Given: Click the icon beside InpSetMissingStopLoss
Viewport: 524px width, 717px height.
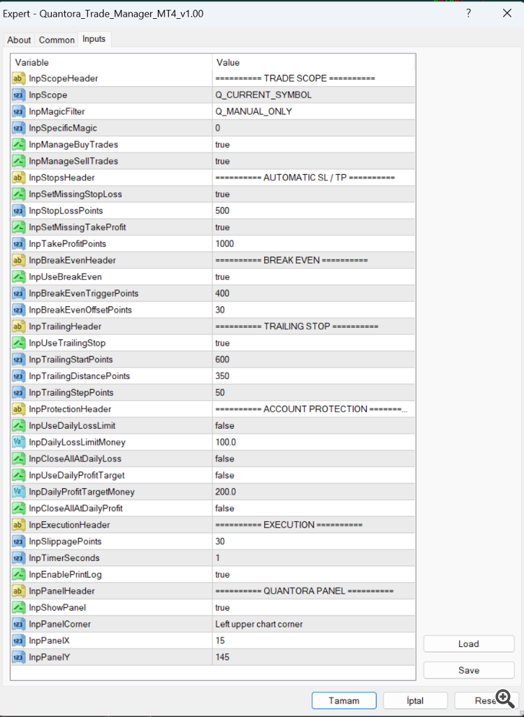Looking at the screenshot, I should click(18, 194).
